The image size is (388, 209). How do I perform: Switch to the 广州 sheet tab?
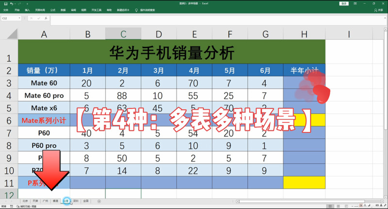pyautogui.click(x=46, y=201)
